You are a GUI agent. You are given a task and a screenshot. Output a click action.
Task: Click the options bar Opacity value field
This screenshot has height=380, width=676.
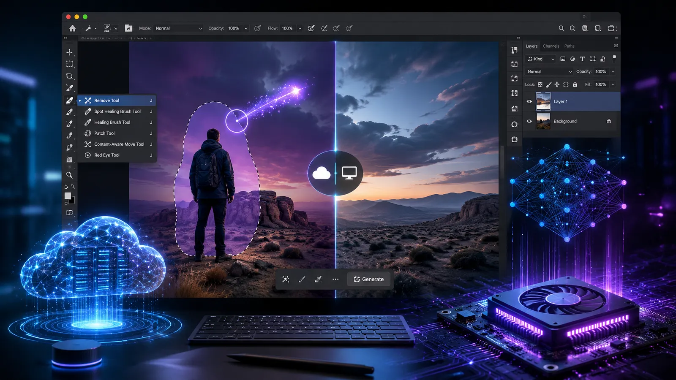(234, 28)
